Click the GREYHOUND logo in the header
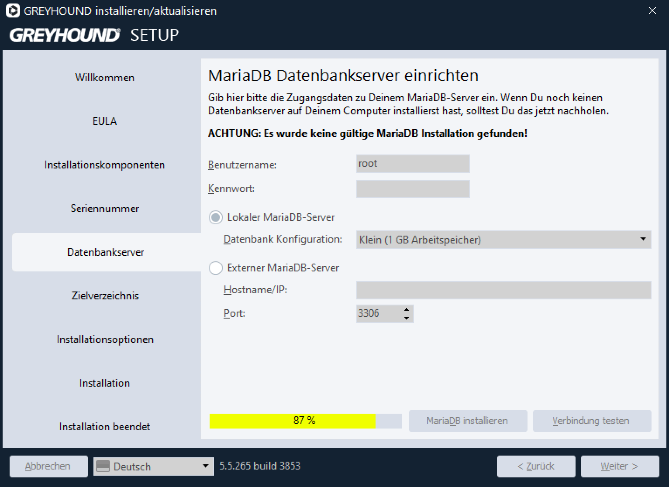 point(65,35)
